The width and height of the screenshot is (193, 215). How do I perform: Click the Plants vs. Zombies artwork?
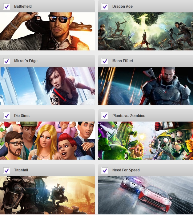146,140
